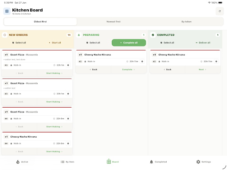Tap 'Cheesy Nacho Nirvana' title in Preparing column
Screen dimensions: 227x170
pos(98,55)
